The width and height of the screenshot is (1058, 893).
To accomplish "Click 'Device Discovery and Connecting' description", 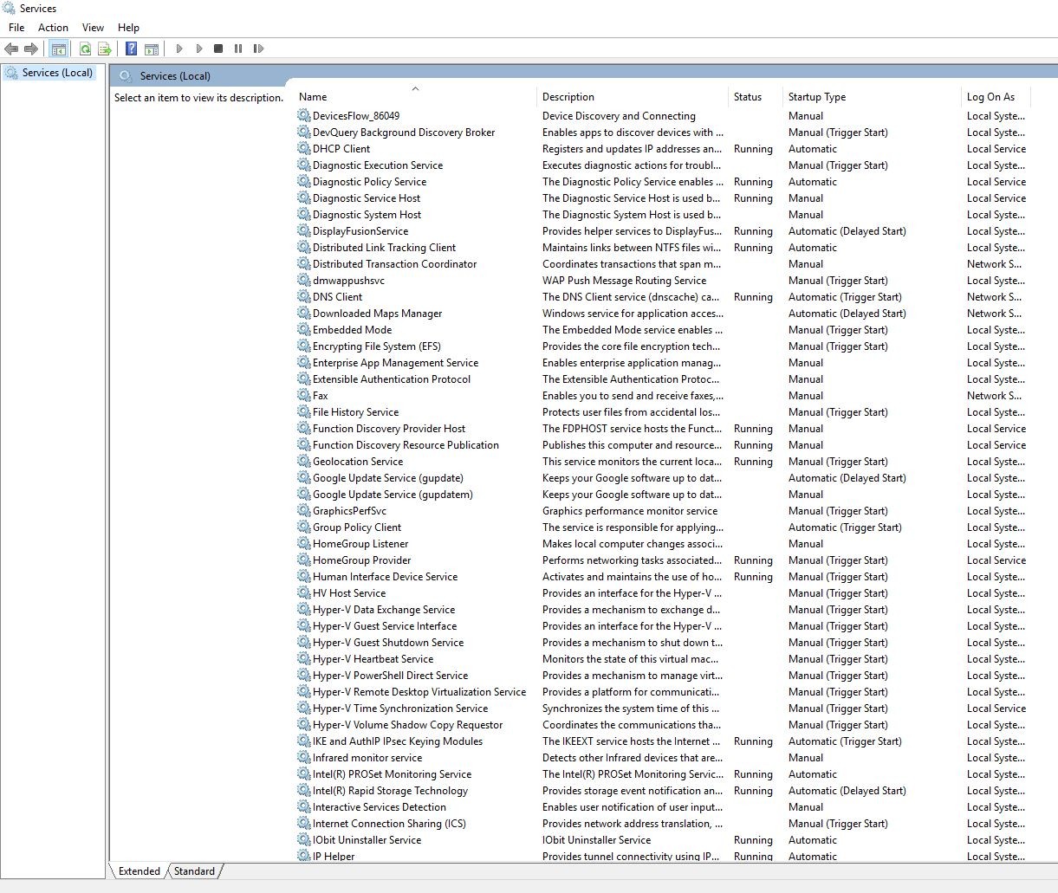I will pyautogui.click(x=619, y=115).
